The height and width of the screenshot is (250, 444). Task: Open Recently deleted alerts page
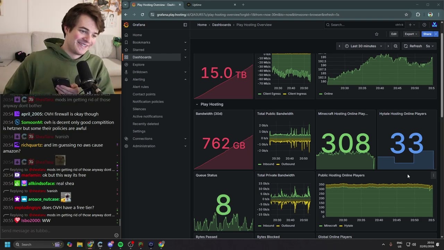pyautogui.click(x=146, y=124)
